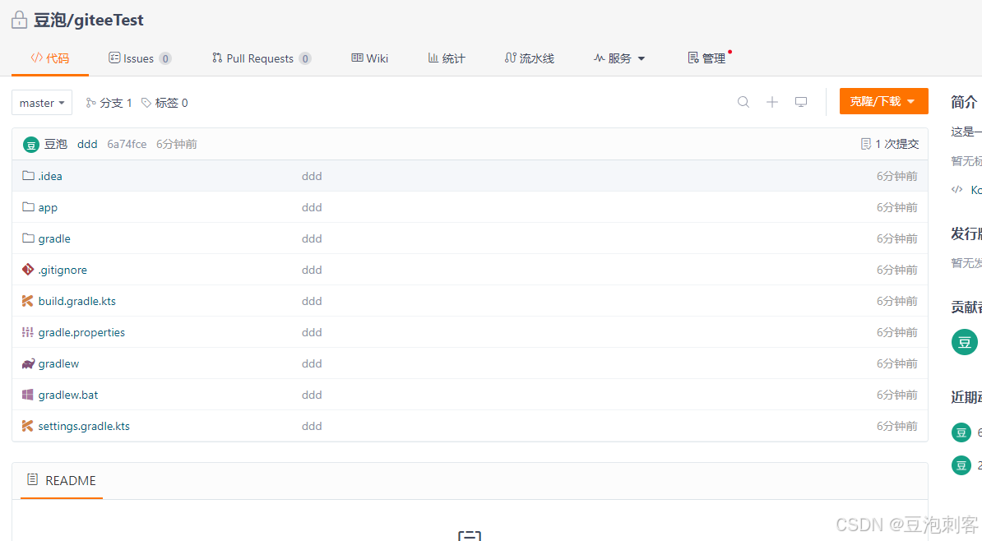Click the 服务 pulse icon
The height and width of the screenshot is (541, 982).
click(600, 58)
